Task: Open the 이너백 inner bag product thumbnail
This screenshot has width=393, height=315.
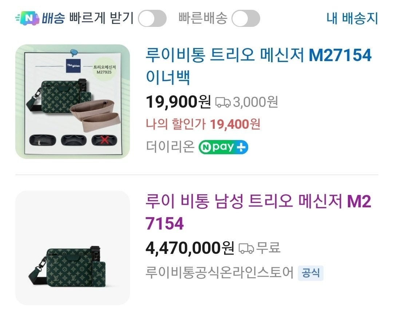Action: click(72, 101)
